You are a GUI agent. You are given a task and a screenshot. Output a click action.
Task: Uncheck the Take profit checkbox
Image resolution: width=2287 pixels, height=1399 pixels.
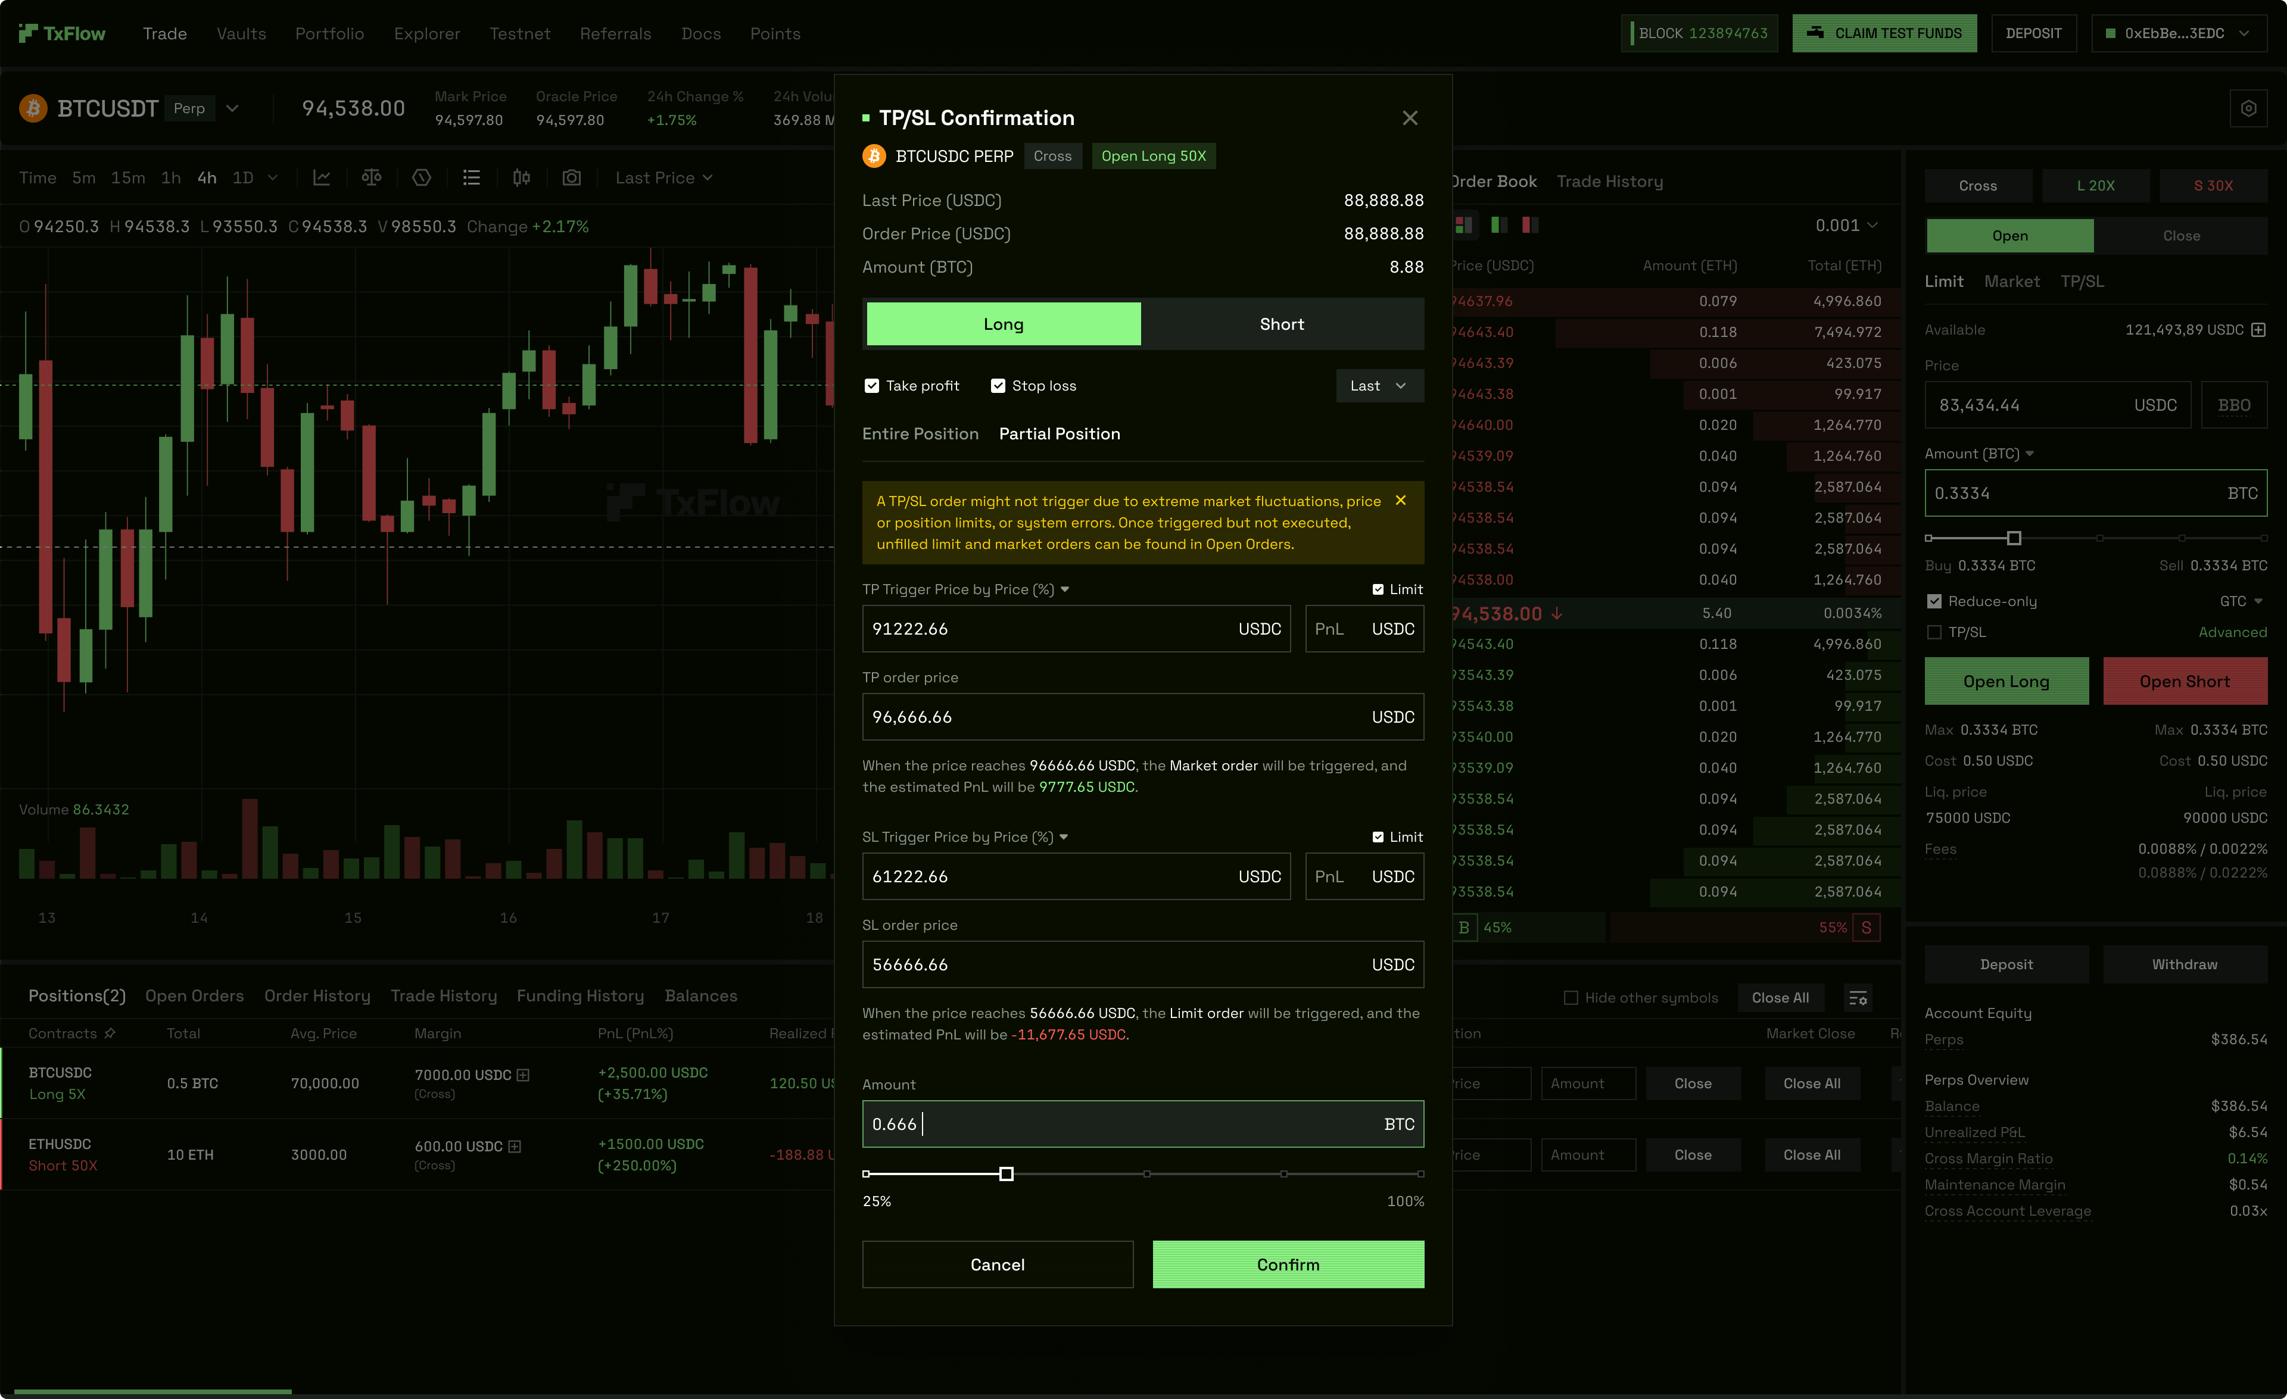click(871, 385)
